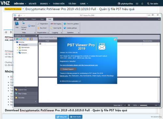This screenshot has height=119, width=163.
Task: Click the zoom slider in status bar
Action: coord(147,105)
